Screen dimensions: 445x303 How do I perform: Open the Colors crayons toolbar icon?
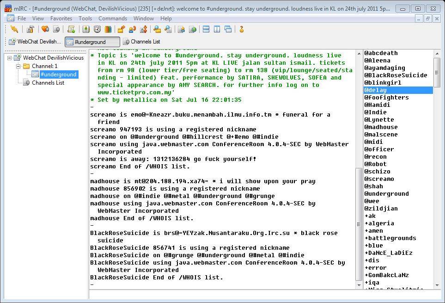(x=108, y=29)
